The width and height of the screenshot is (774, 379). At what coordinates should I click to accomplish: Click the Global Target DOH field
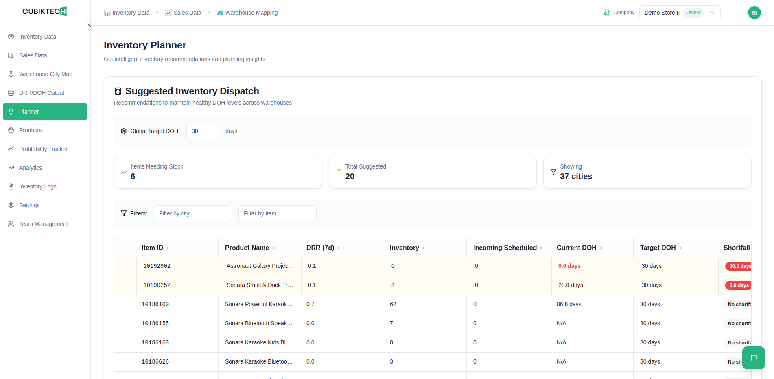(x=202, y=131)
